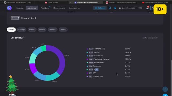
Task: Open the Транснефть акц.пр. asset link
Action: coord(102,59)
